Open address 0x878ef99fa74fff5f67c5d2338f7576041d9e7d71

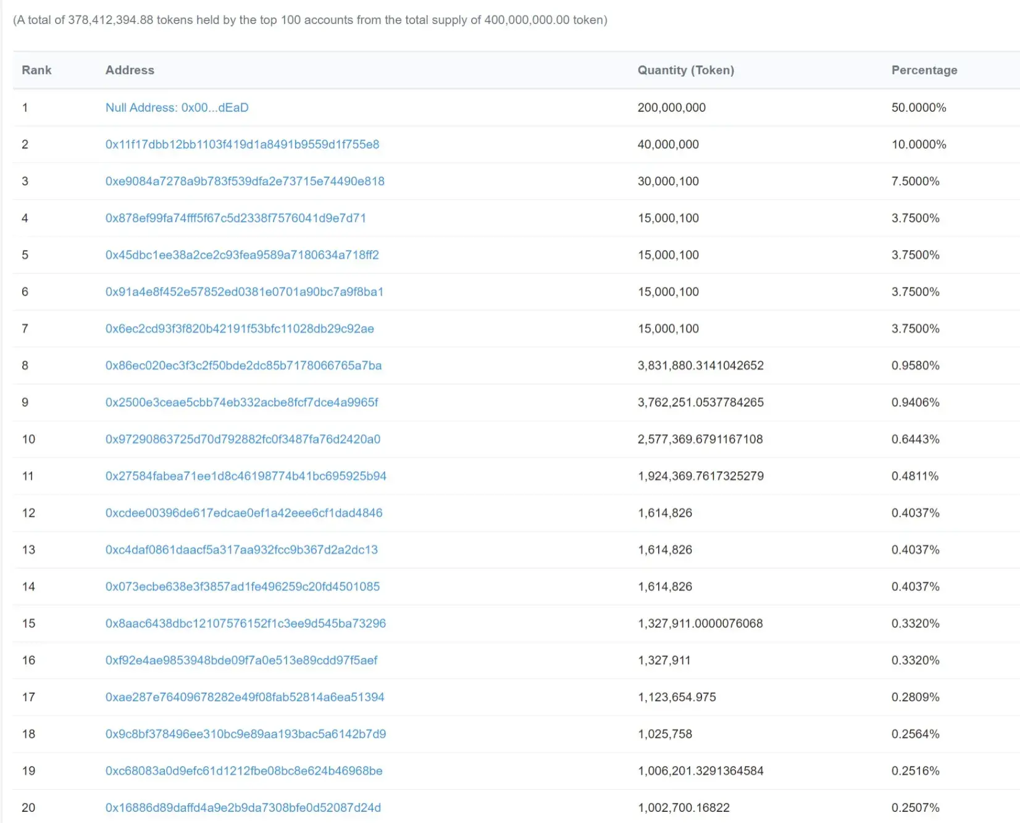[x=235, y=218]
